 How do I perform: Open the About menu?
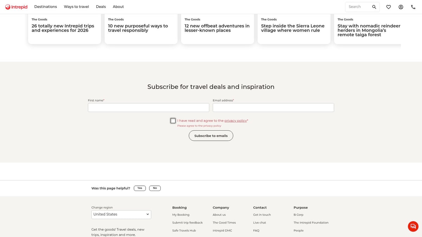(x=118, y=7)
